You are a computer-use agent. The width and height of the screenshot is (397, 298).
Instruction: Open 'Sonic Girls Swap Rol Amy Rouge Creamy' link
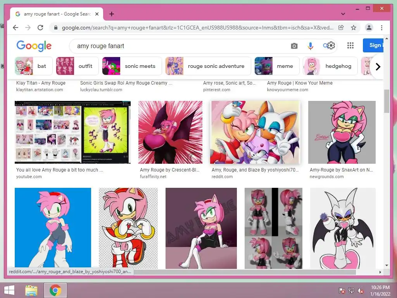pos(126,83)
